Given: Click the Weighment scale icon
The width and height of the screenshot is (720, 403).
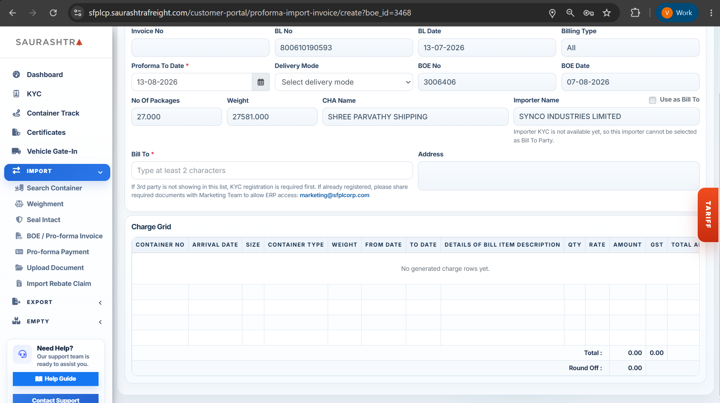Looking at the screenshot, I should tap(19, 204).
